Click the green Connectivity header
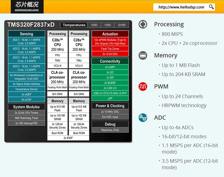Image resolution: width=224 pixels, height=177 pixels. tap(110, 61)
